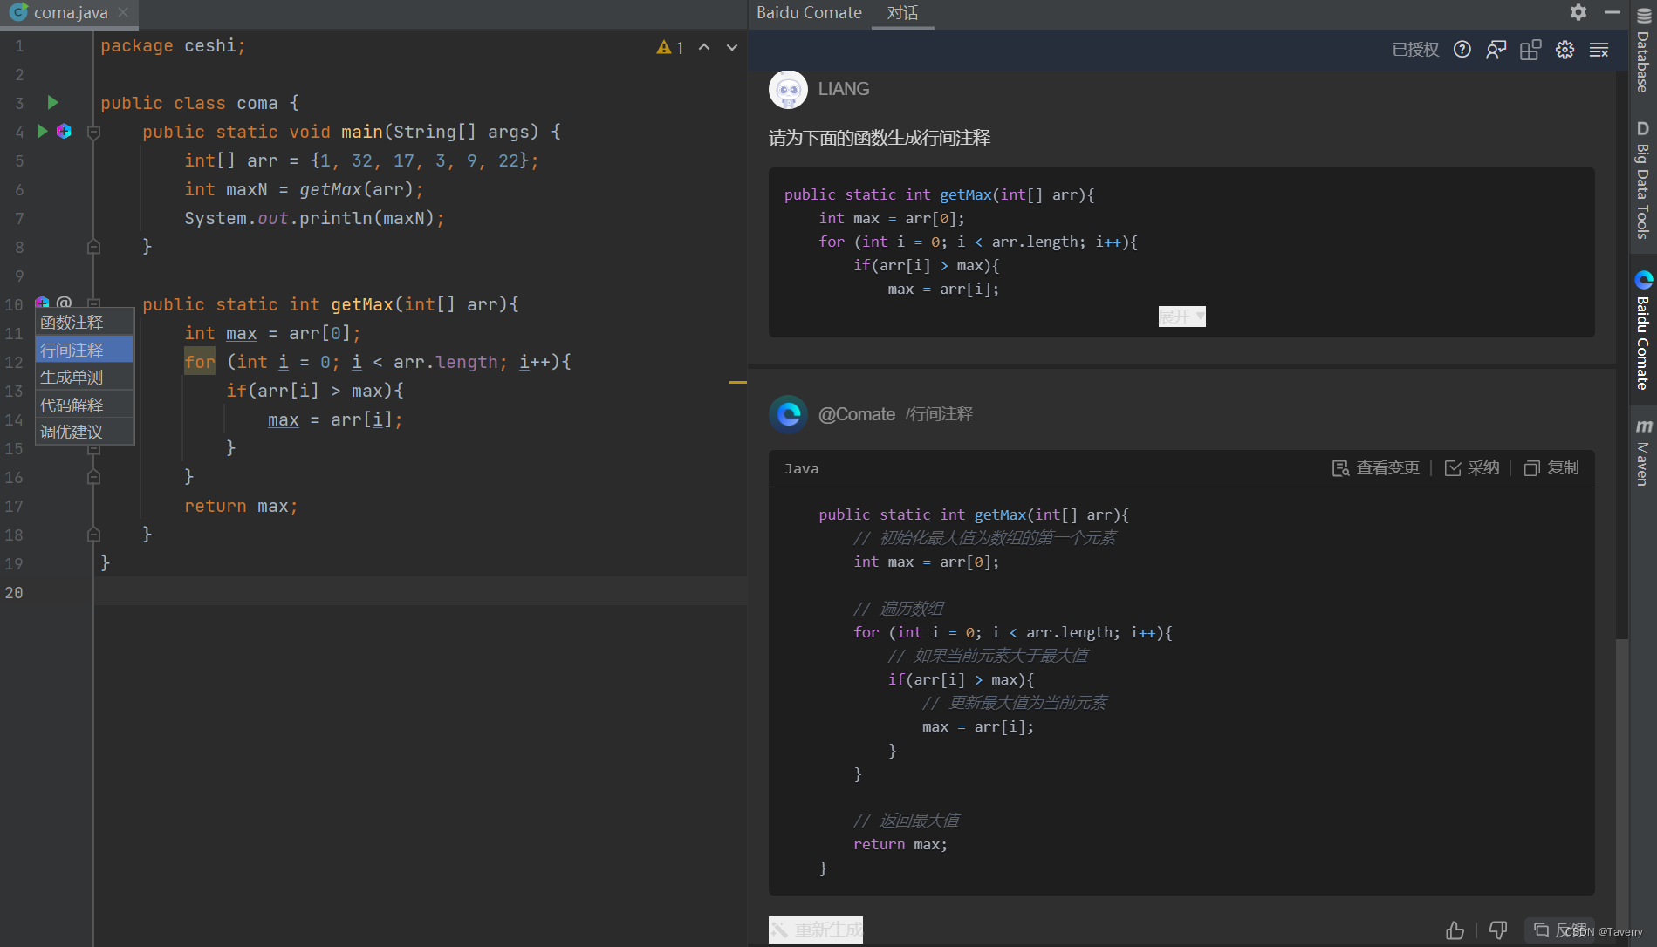The width and height of the screenshot is (1657, 947).
Task: Open the Comate help question mark icon
Action: [1462, 50]
